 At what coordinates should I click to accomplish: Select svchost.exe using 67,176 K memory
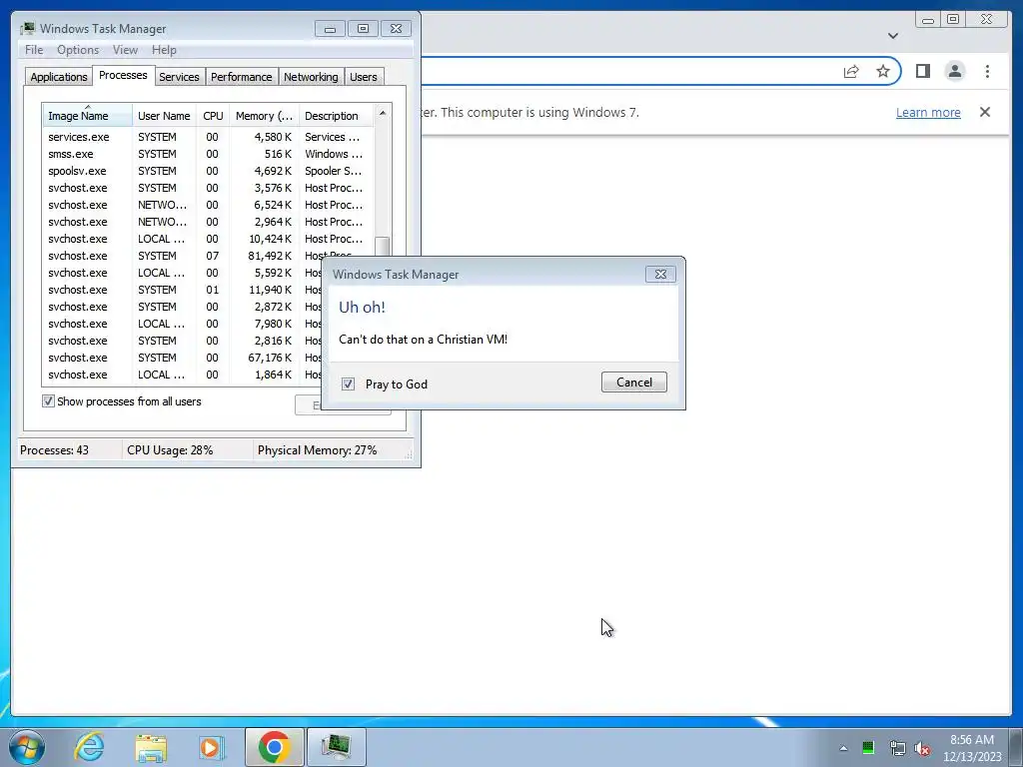click(182, 358)
